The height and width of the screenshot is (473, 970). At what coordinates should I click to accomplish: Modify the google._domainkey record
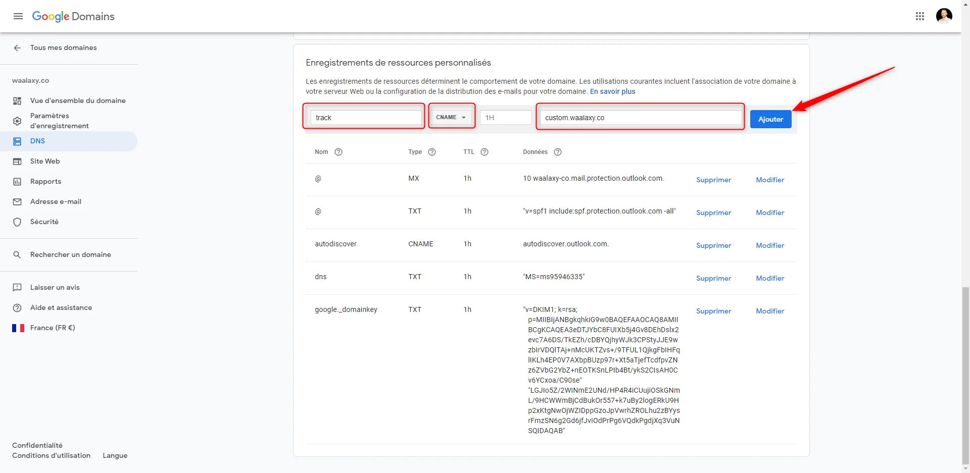point(770,311)
